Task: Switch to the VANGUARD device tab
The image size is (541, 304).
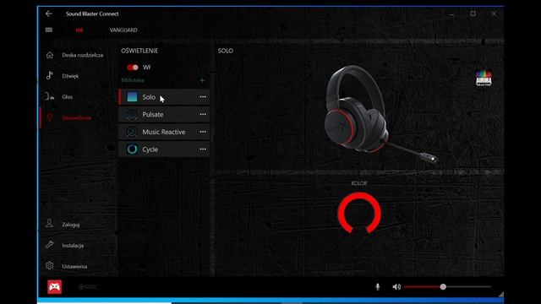Action: point(123,30)
